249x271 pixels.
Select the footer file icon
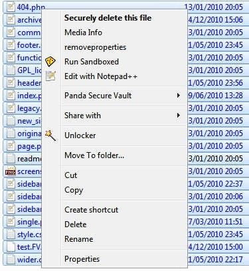[11, 45]
